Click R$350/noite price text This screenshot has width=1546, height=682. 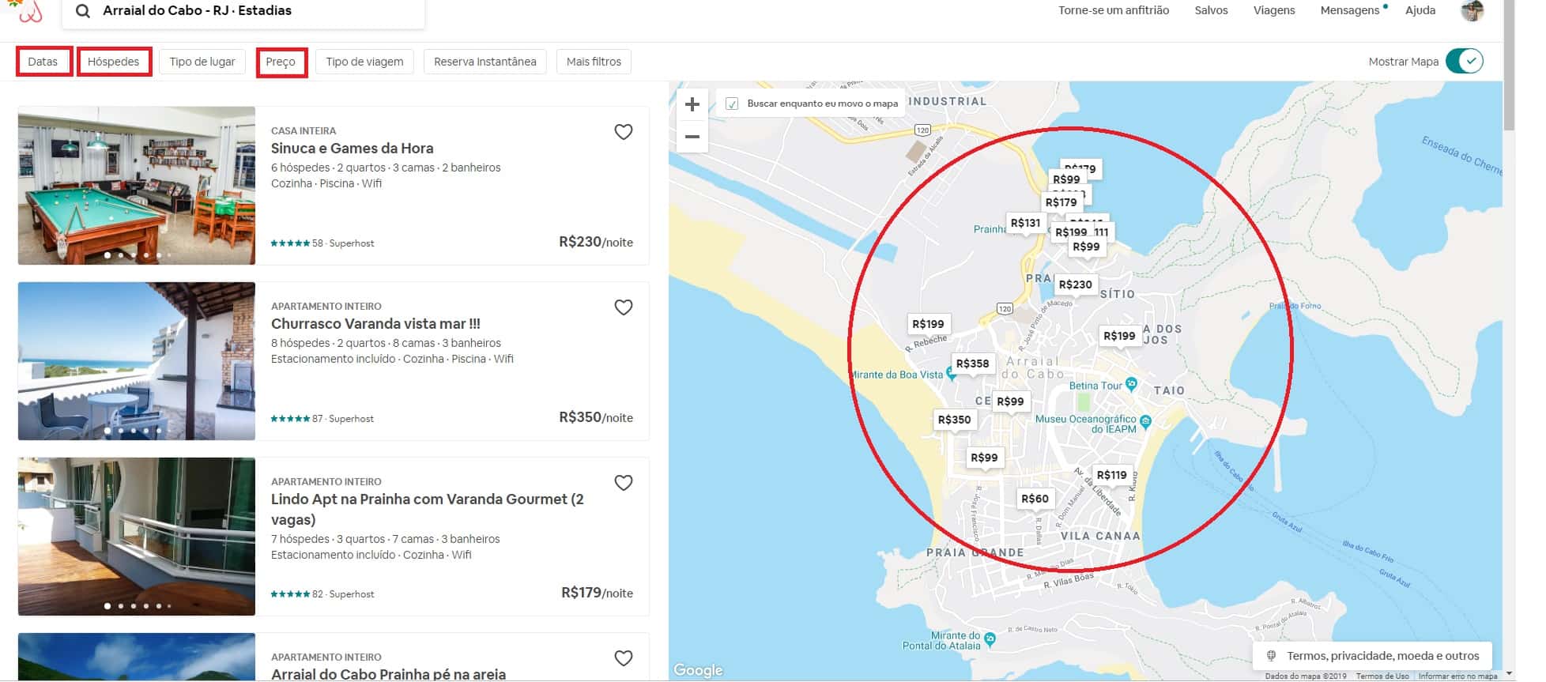[596, 417]
